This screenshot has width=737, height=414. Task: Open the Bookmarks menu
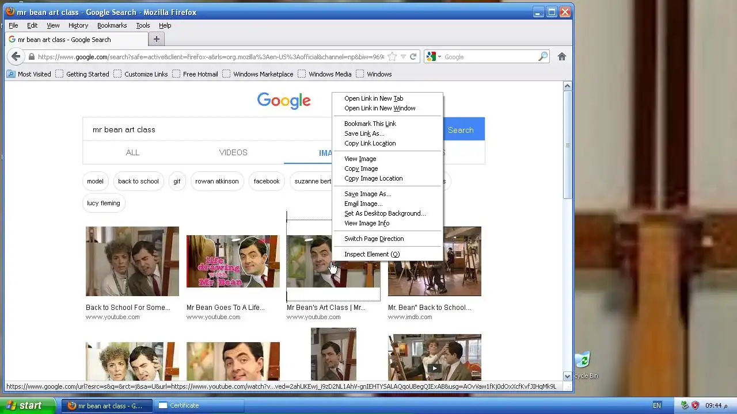tap(112, 25)
